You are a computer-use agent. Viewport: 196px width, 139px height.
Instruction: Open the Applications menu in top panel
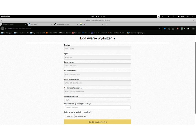pyautogui.click(x=6, y=16)
